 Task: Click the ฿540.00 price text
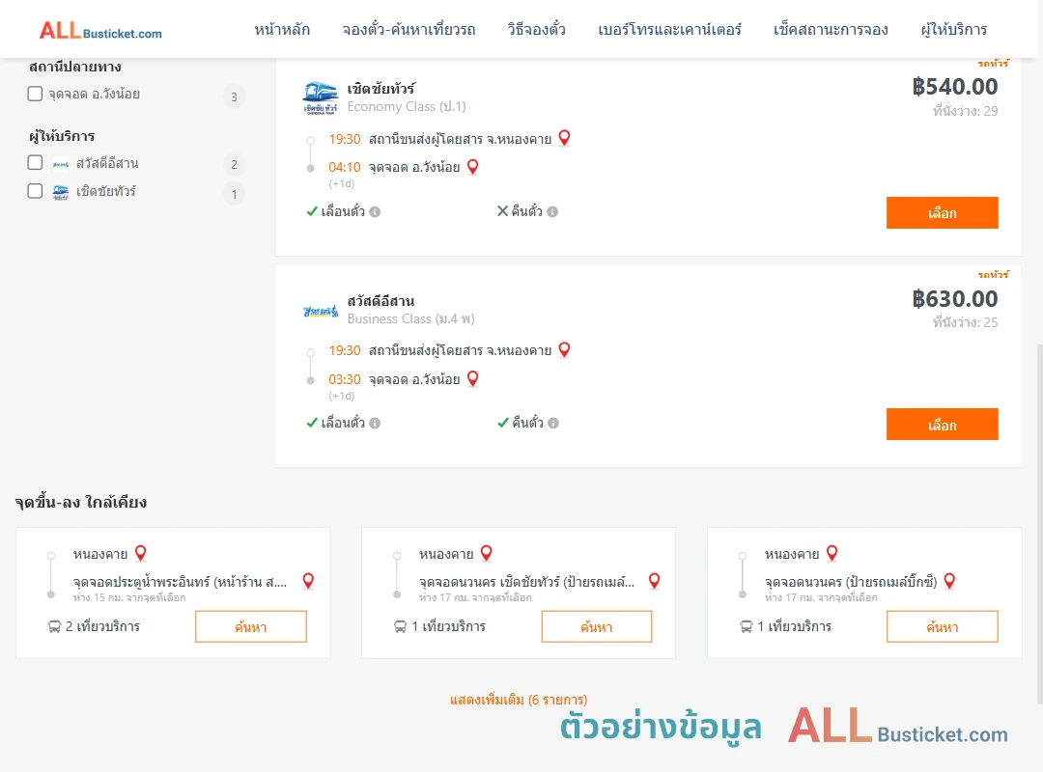point(954,87)
